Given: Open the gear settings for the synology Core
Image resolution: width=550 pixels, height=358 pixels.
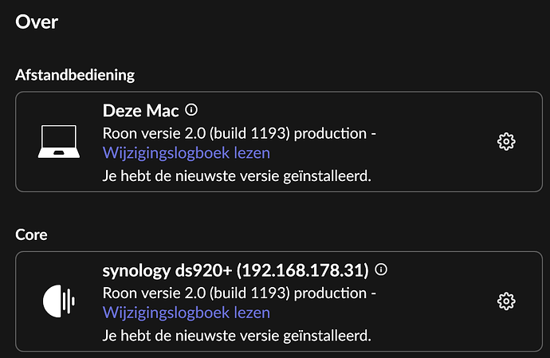Looking at the screenshot, I should [x=506, y=301].
